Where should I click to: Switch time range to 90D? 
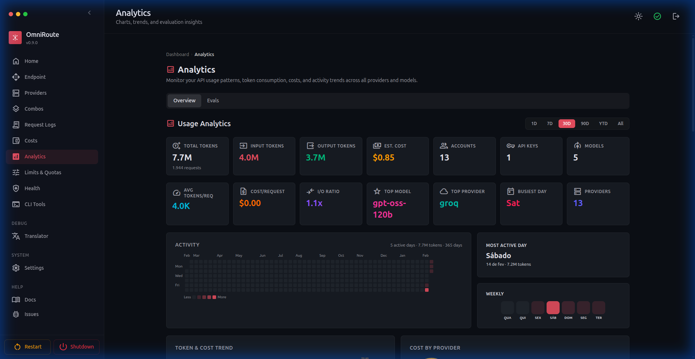pos(585,124)
